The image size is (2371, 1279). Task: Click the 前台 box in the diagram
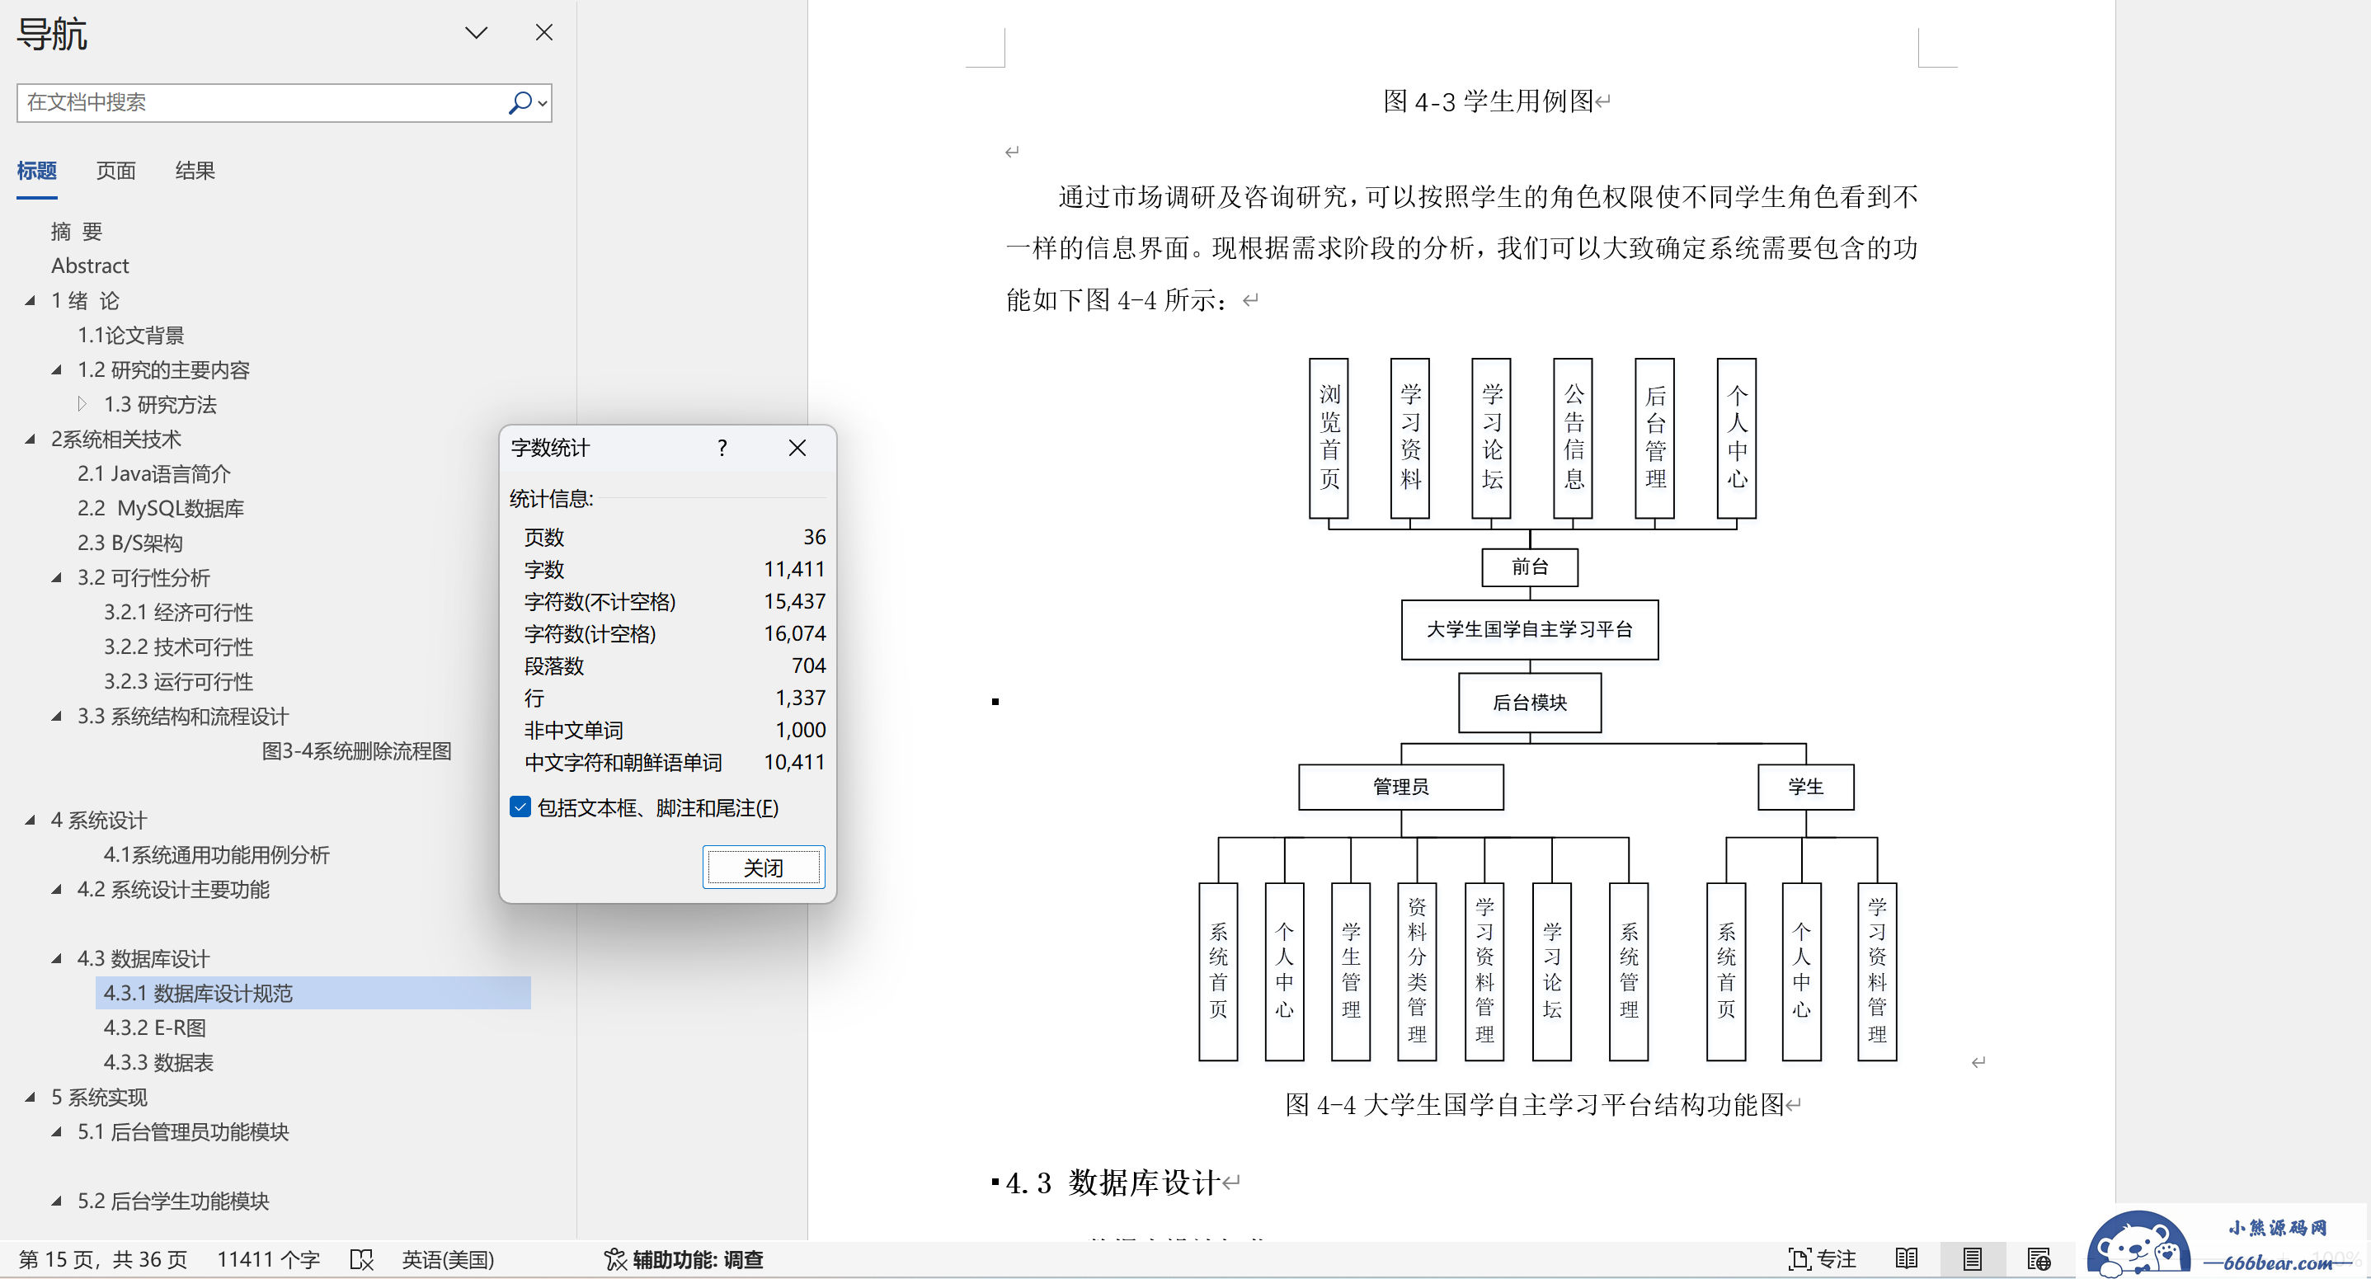[1530, 567]
